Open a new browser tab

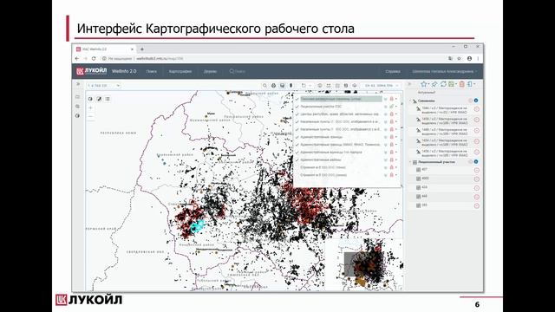click(142, 49)
